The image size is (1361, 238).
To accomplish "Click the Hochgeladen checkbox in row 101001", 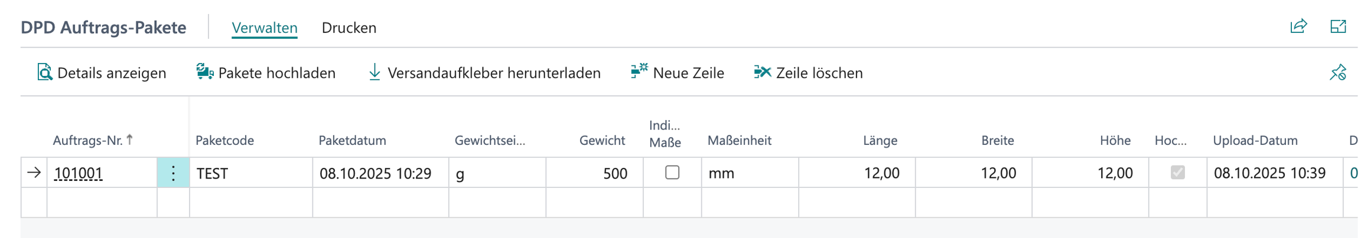I will [1178, 173].
